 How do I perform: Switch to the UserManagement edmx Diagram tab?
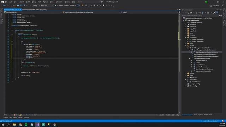35,10
